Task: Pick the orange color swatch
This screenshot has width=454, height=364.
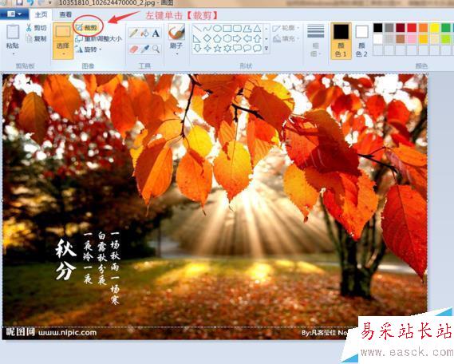Action: [x=423, y=28]
